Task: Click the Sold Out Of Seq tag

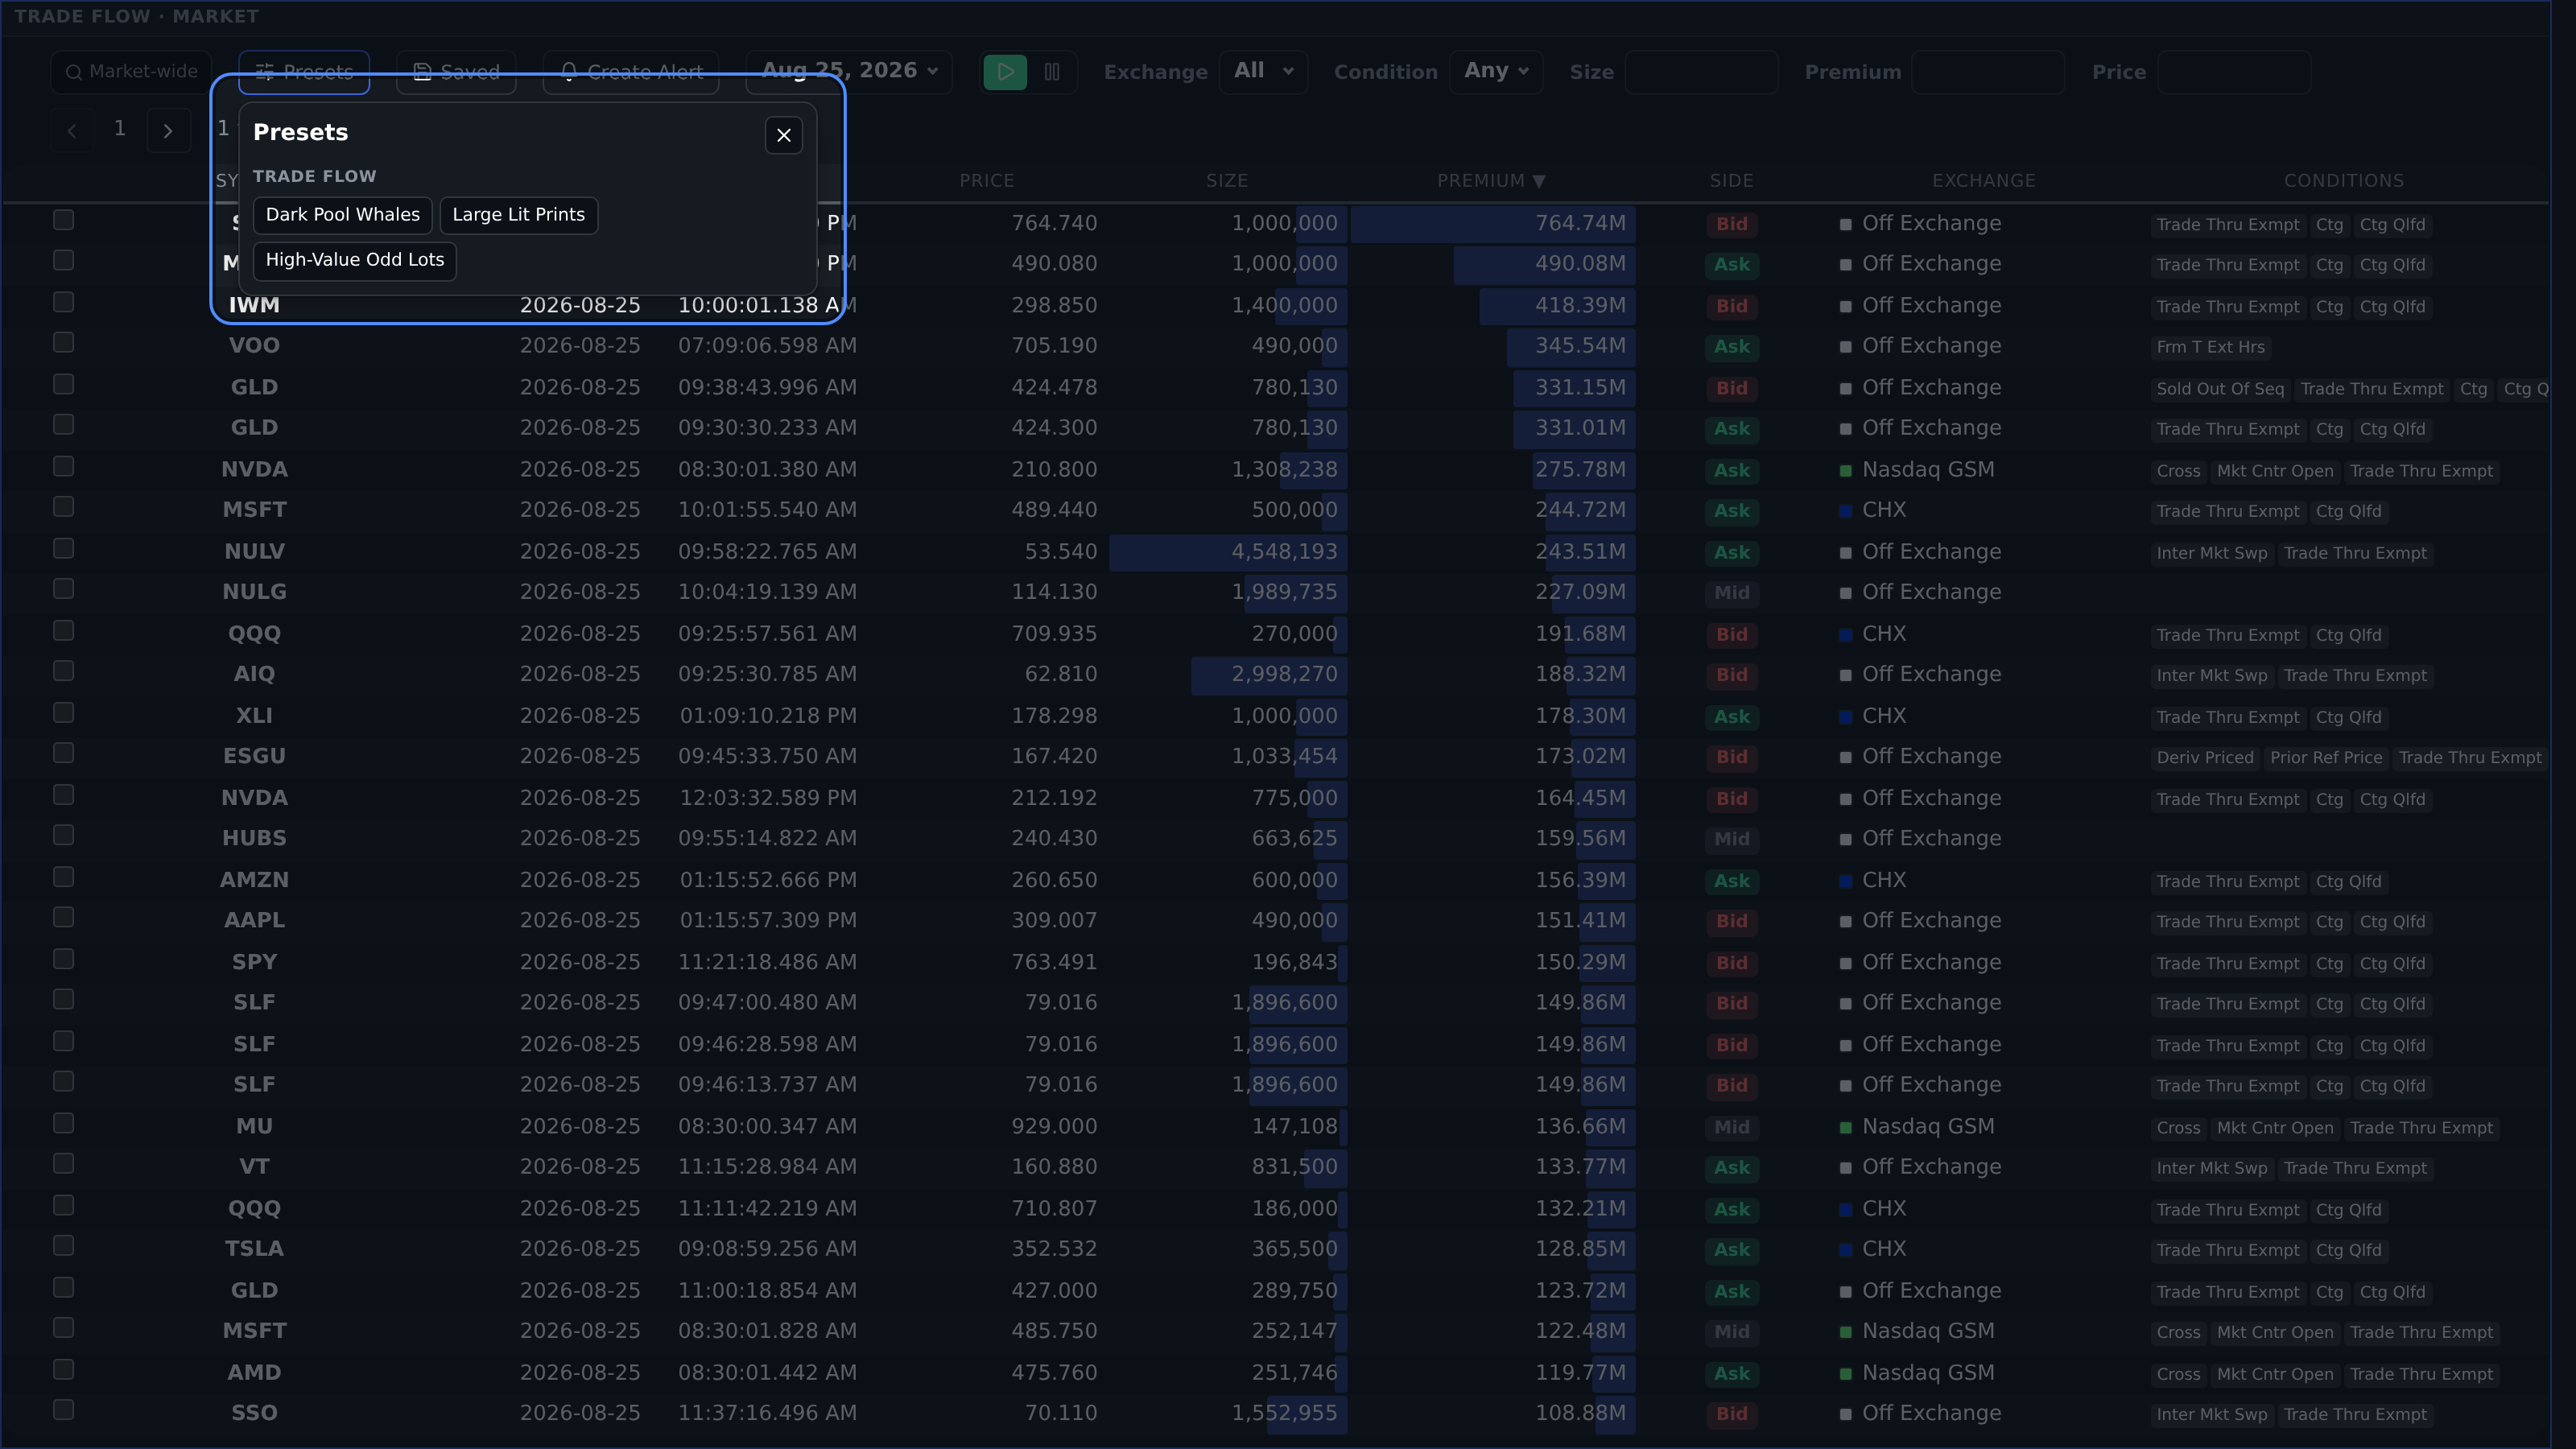Action: (2220, 389)
